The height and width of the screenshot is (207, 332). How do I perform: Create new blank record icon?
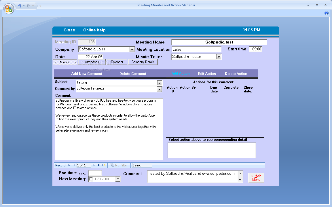[x=104, y=165]
